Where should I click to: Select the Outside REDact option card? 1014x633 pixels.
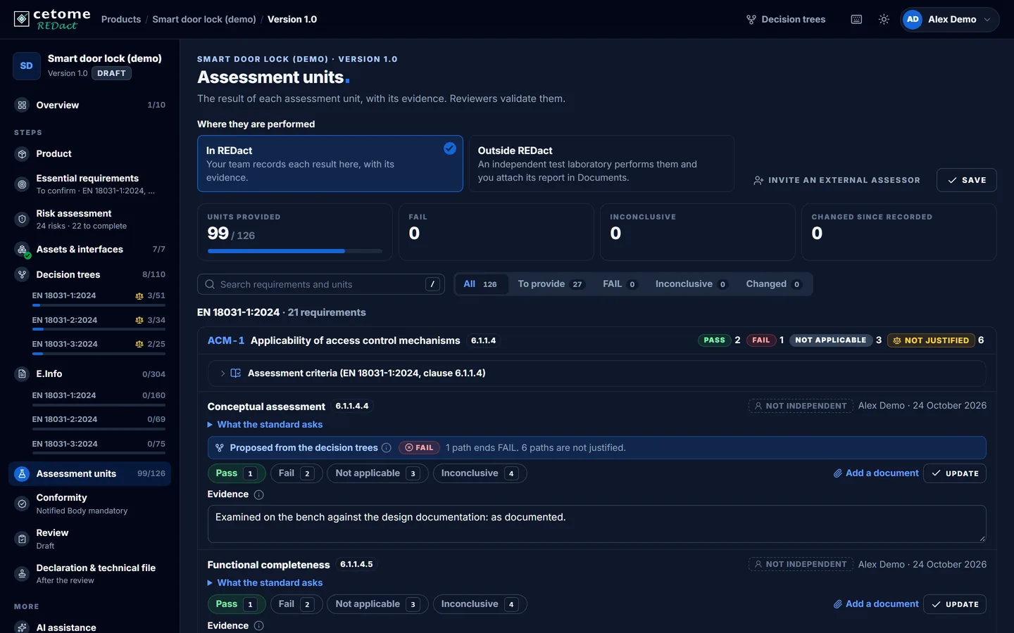click(x=601, y=164)
